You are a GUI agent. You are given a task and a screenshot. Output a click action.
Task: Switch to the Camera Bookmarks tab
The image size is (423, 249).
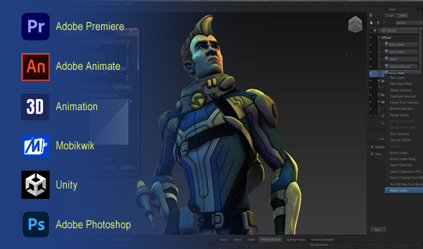point(322,240)
